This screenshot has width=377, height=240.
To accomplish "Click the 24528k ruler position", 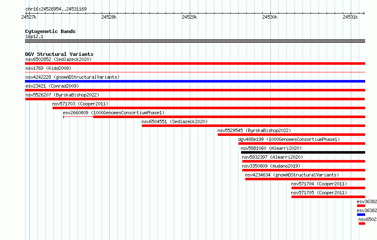I will (109, 17).
